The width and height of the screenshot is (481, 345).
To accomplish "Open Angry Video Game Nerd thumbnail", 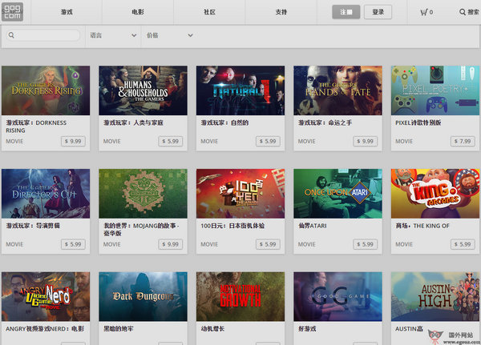I will coord(46,297).
